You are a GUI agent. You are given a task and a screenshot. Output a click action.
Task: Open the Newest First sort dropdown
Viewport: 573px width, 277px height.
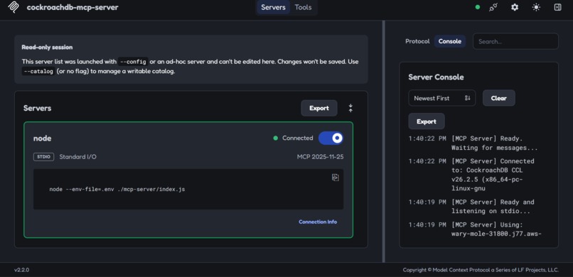pyautogui.click(x=441, y=98)
